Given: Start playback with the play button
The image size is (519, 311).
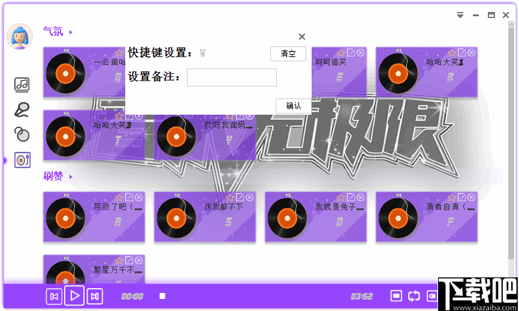Looking at the screenshot, I should 74,295.
